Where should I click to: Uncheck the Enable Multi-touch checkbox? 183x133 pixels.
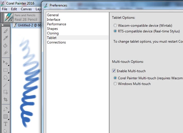click(x=114, y=71)
